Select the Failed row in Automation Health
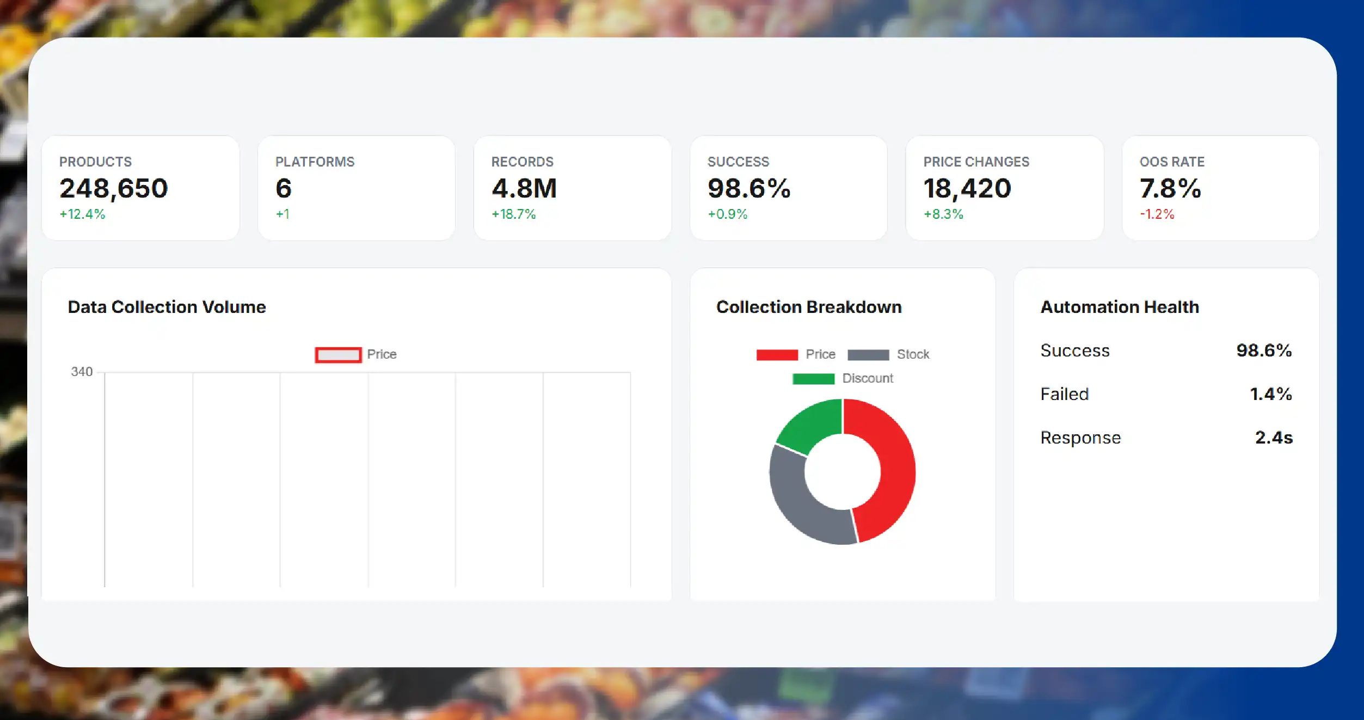Viewport: 1364px width, 720px height. click(x=1166, y=395)
